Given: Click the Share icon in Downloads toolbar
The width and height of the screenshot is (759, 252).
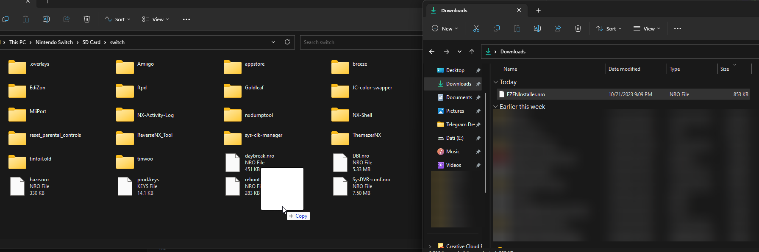Looking at the screenshot, I should tap(558, 28).
